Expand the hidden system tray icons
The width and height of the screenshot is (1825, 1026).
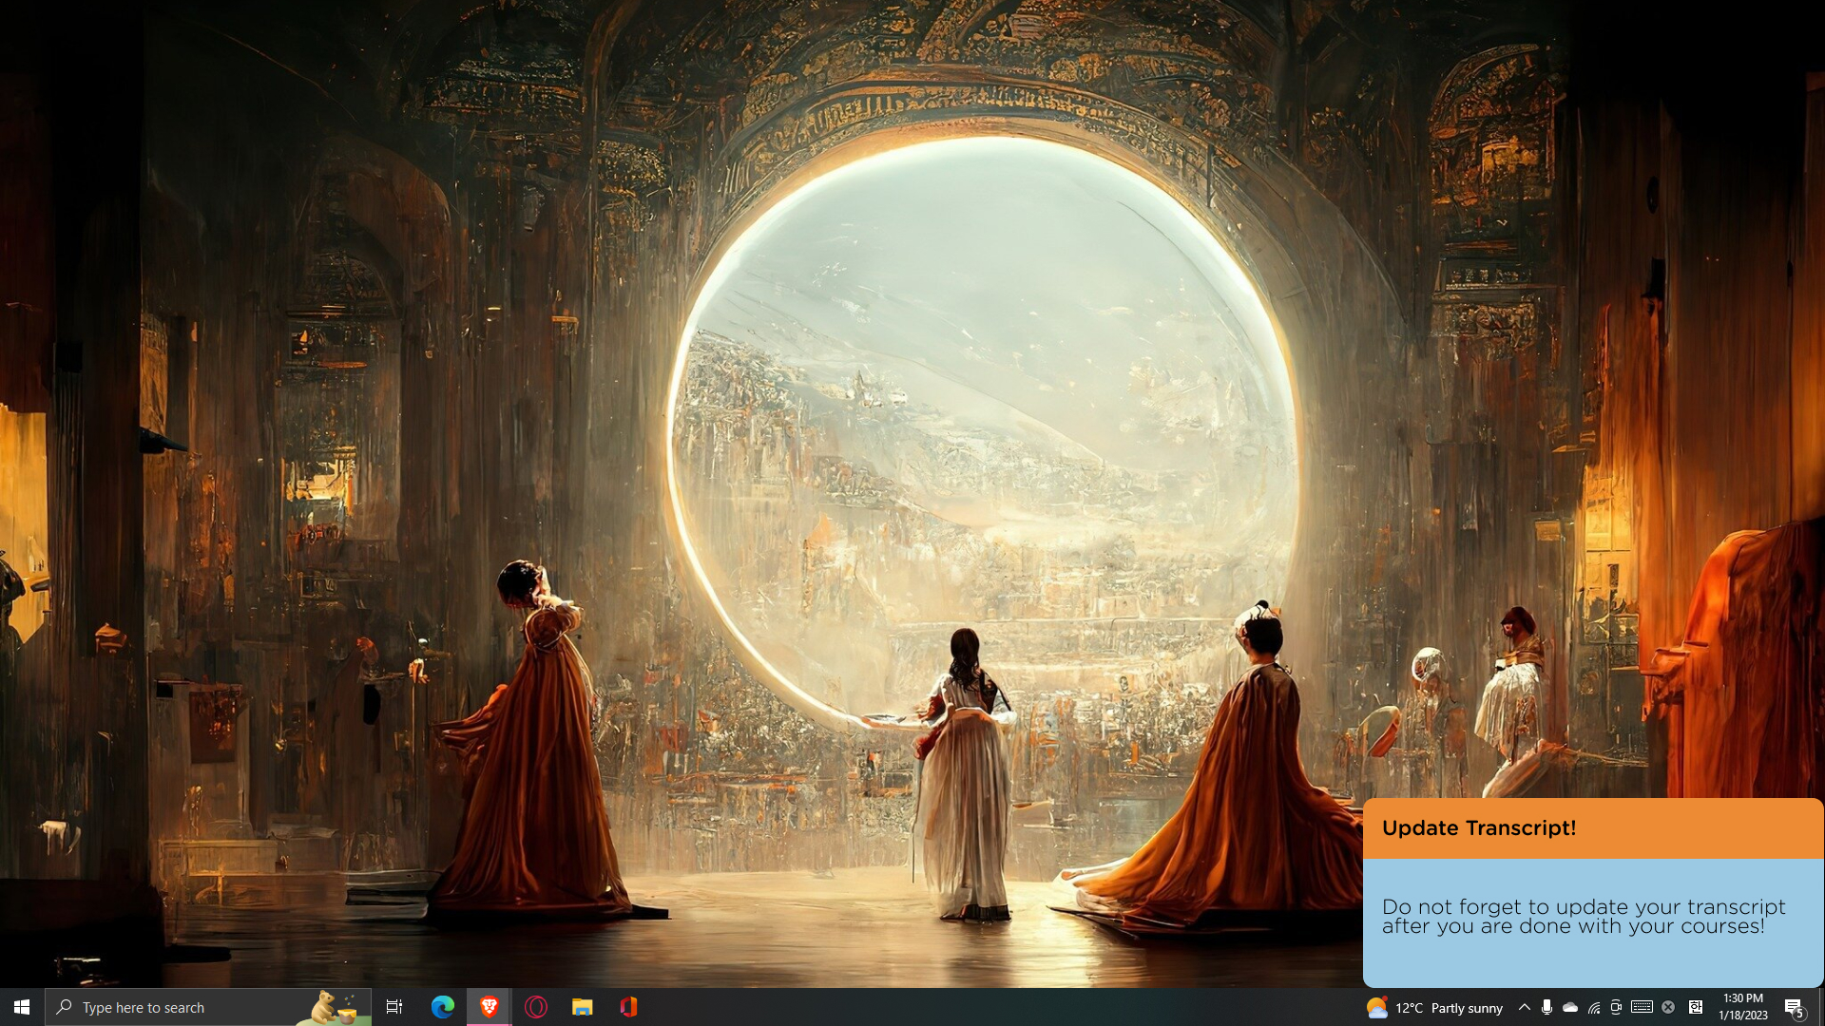pos(1524,1007)
